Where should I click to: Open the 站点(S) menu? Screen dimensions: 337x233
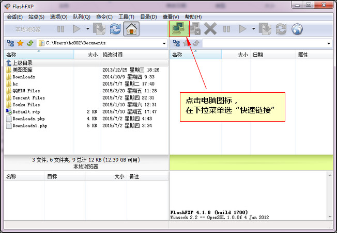(36, 17)
